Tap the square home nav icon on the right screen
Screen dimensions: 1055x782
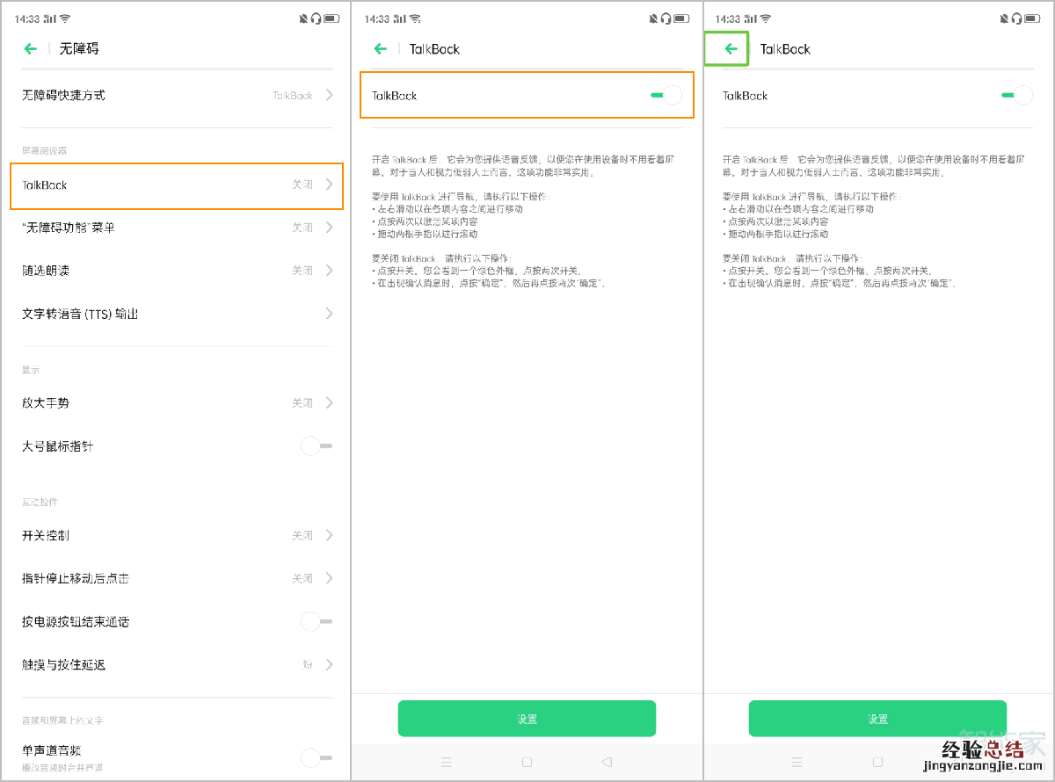point(877,762)
